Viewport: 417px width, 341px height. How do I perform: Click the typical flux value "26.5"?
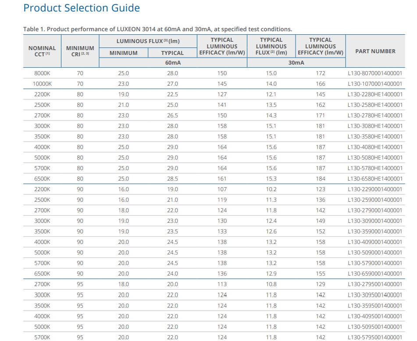click(172, 116)
